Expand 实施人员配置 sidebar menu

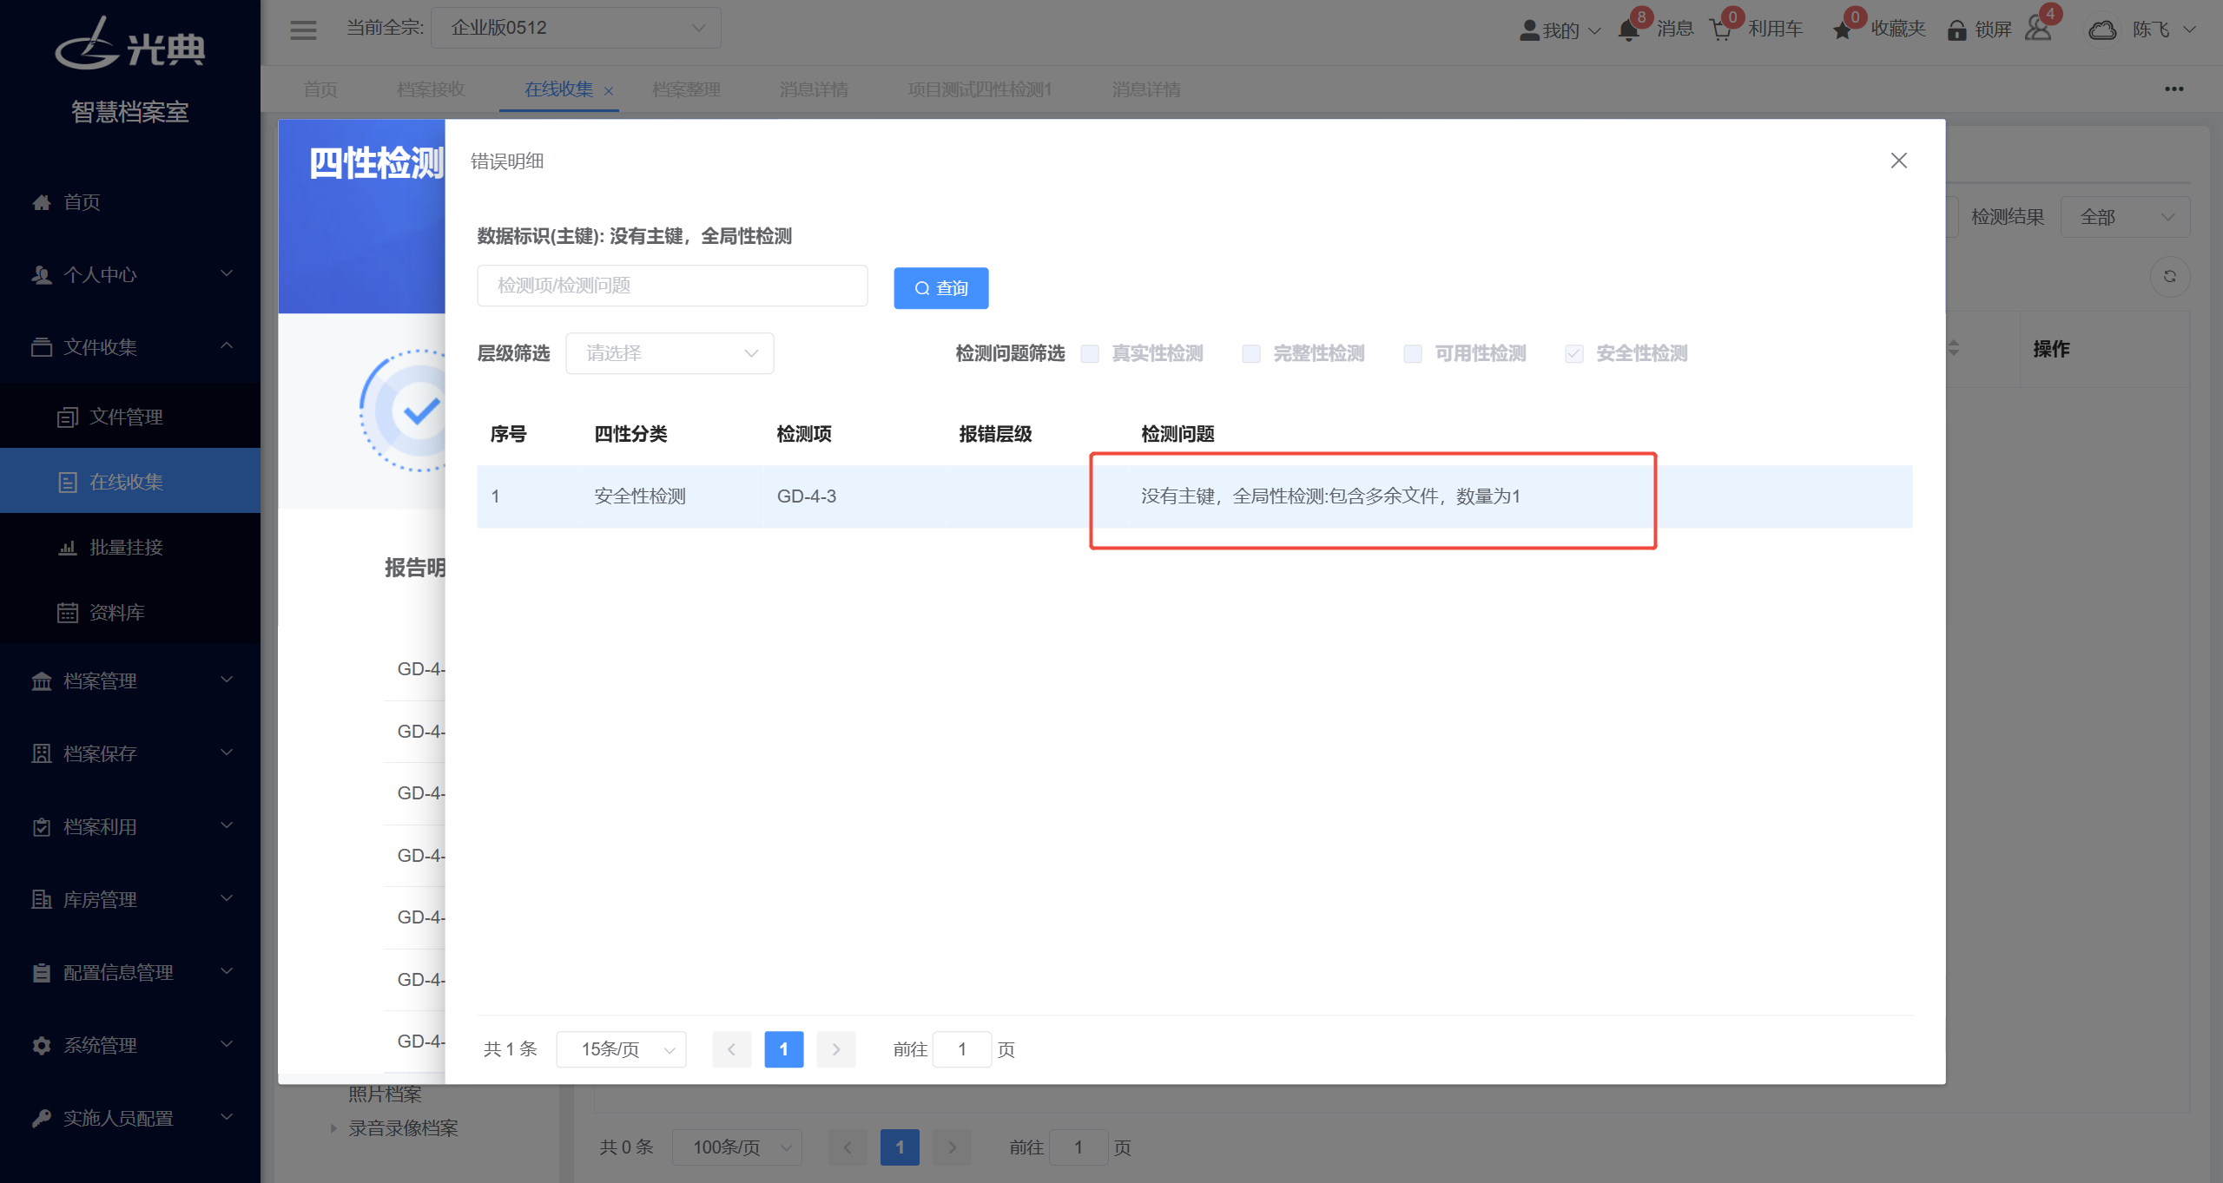(x=130, y=1118)
